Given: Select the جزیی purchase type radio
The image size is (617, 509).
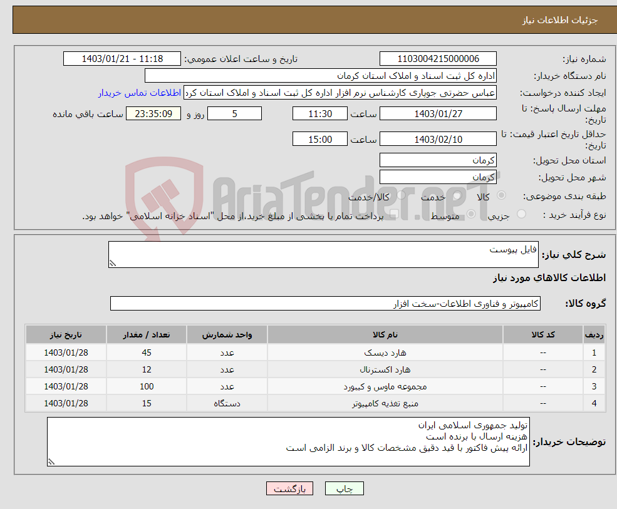Looking at the screenshot, I should coord(521,214).
